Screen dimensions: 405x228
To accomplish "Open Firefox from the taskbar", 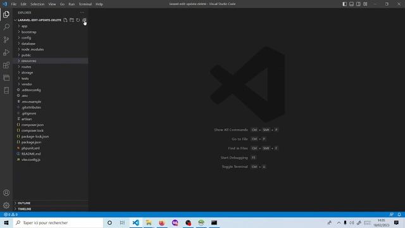I will [162, 222].
